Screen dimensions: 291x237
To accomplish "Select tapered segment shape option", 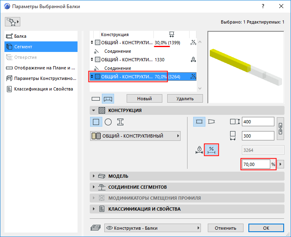I will coord(211,122).
